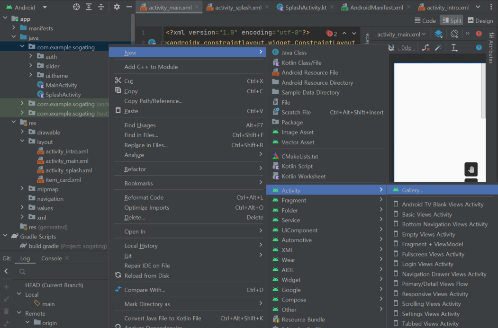Image resolution: width=498 pixels, height=328 pixels.
Task: Select Login Views Activity template
Action: click(x=442, y=264)
